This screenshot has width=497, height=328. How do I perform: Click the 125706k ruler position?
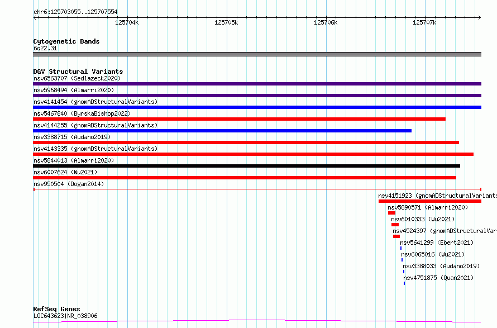coord(326,22)
